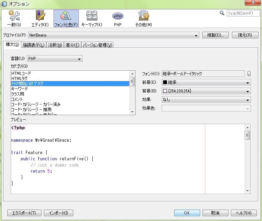
Task: Click the 取消 cancel button
Action: pos(215,213)
